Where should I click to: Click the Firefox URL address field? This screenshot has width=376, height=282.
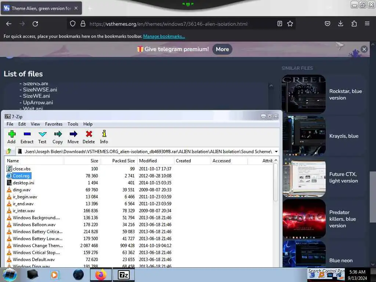coord(168,24)
